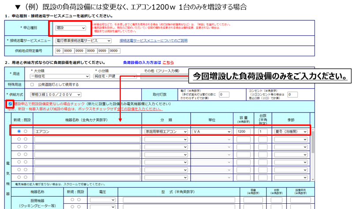Click the equipment list scrollbar down arrow

pos(313,179)
